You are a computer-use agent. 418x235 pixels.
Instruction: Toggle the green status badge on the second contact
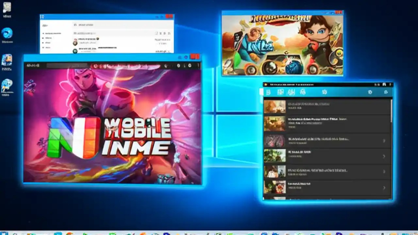(75, 51)
